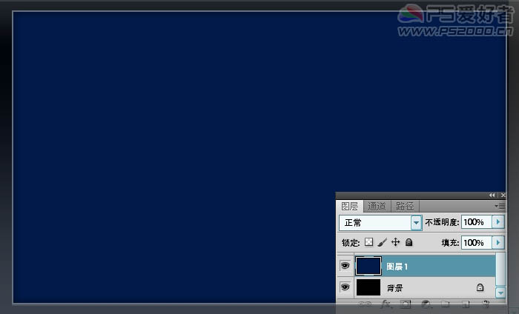Toggle lock image pixels brush icon

(x=383, y=242)
